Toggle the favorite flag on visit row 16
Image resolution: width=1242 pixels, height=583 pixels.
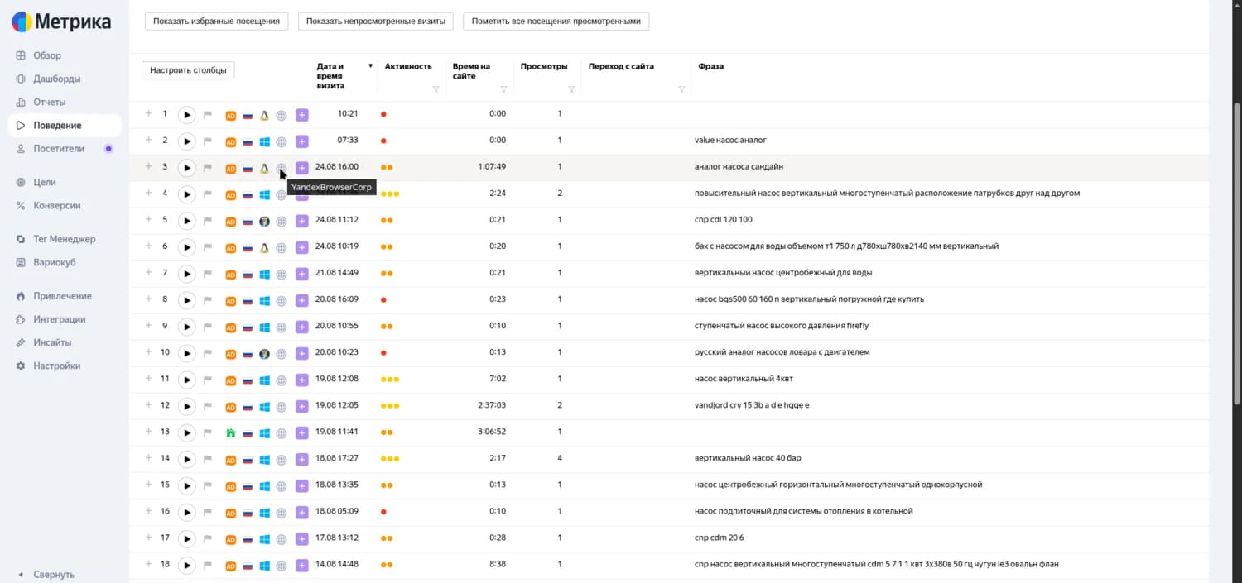(x=208, y=512)
